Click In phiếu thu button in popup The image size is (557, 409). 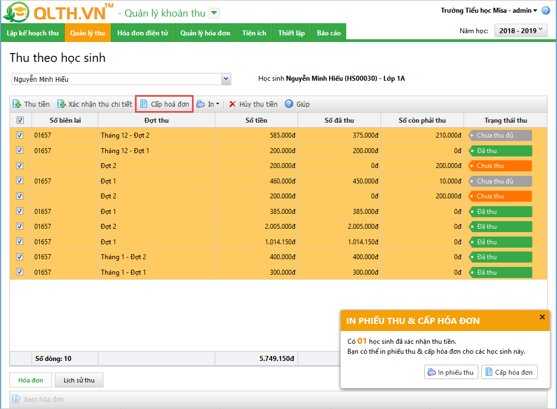point(450,373)
